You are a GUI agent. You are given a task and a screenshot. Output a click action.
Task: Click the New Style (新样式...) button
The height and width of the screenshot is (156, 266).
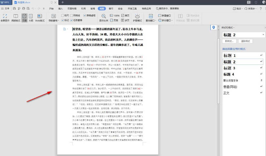click(229, 41)
